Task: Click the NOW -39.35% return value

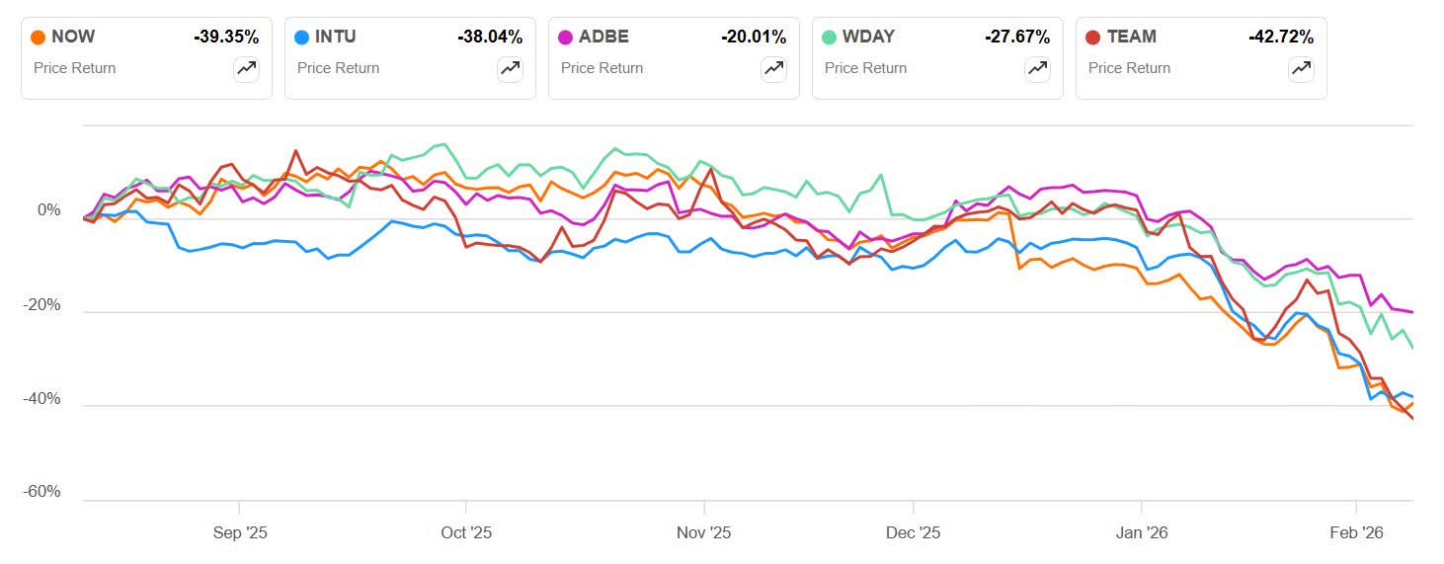Action: 226,37
